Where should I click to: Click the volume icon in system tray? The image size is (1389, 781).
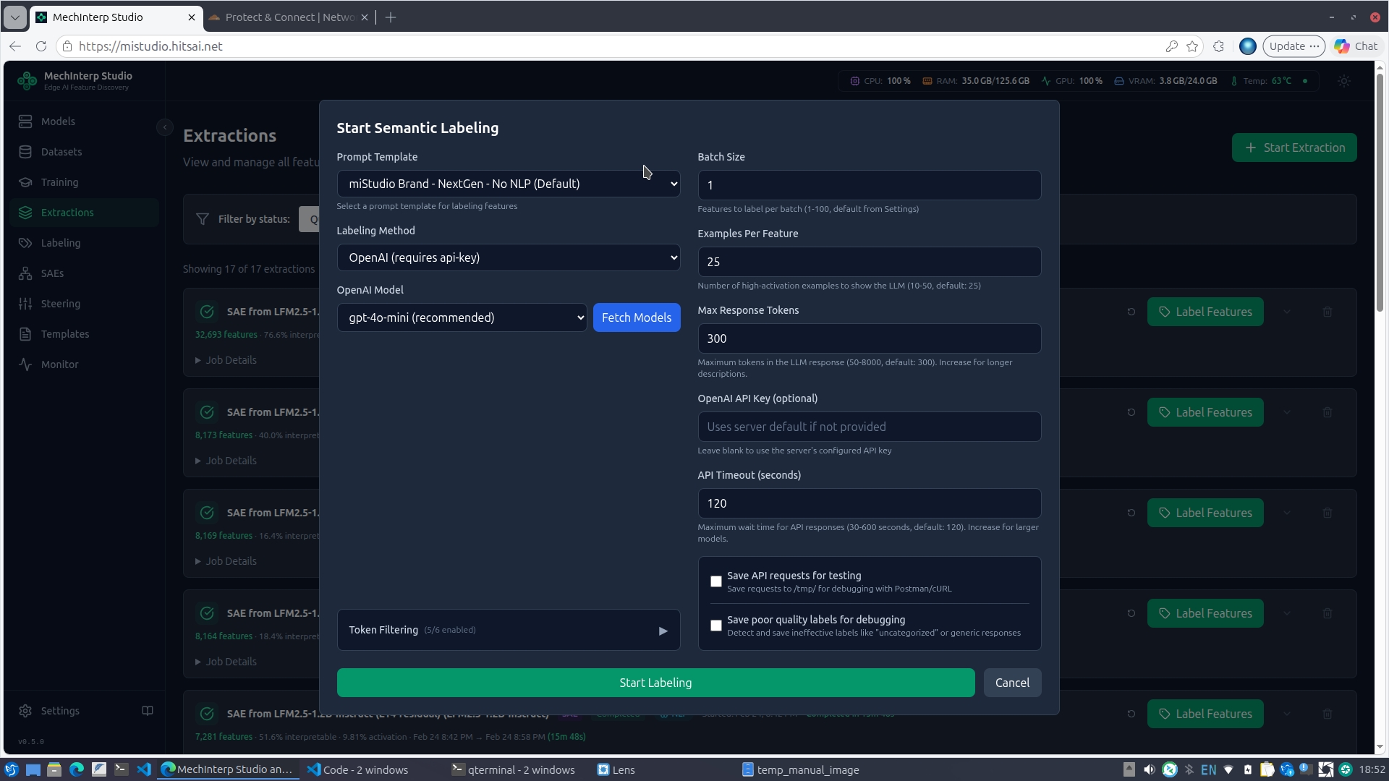tap(1150, 769)
